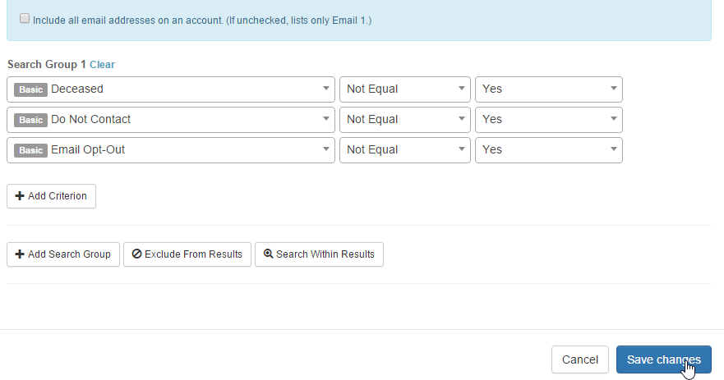
Task: Save changes to the search
Action: (x=664, y=359)
